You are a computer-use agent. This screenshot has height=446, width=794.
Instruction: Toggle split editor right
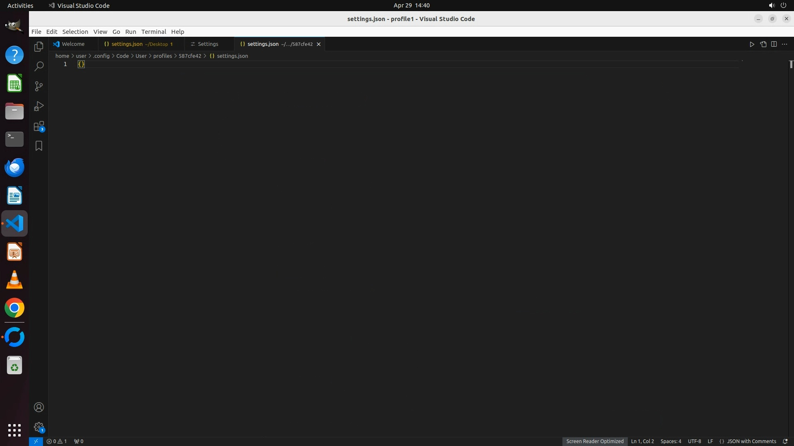pyautogui.click(x=774, y=44)
